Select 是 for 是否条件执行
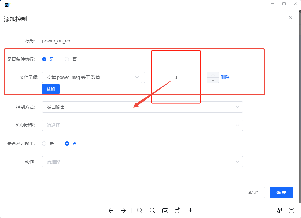This screenshot has width=301, height=218. tap(44, 59)
